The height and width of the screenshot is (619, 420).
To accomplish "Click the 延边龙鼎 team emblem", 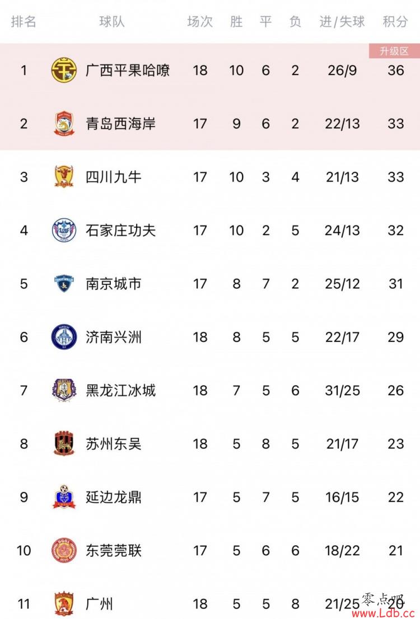I will point(64,497).
